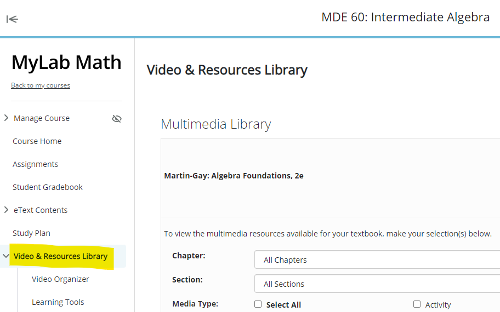Open Video Organizer sub-item

point(60,279)
